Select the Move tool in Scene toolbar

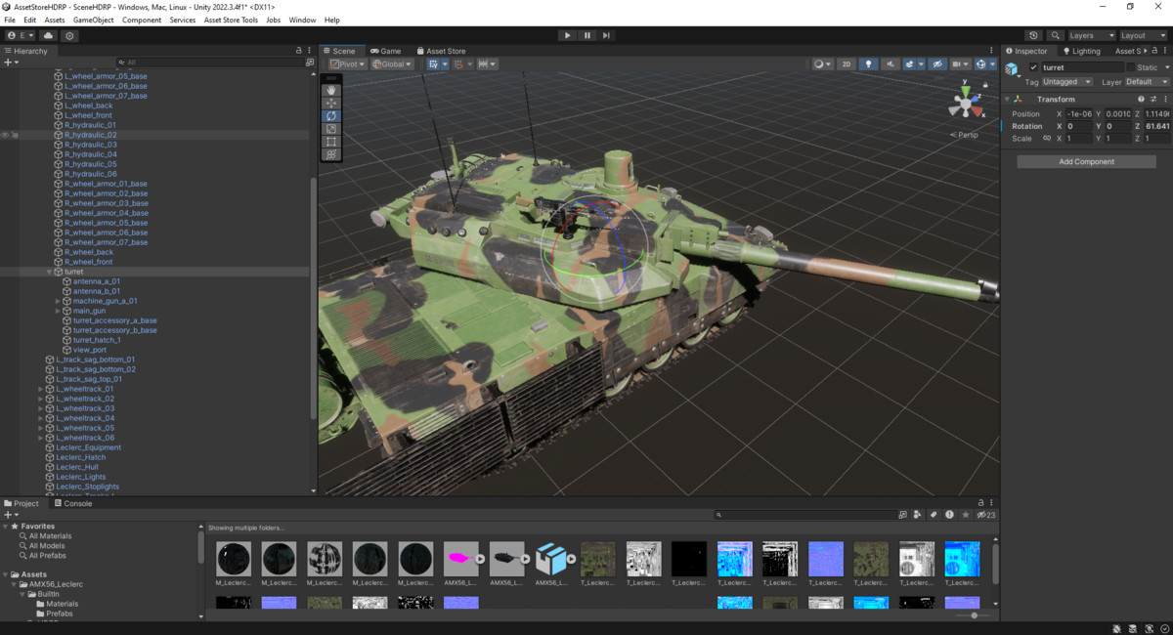click(331, 103)
